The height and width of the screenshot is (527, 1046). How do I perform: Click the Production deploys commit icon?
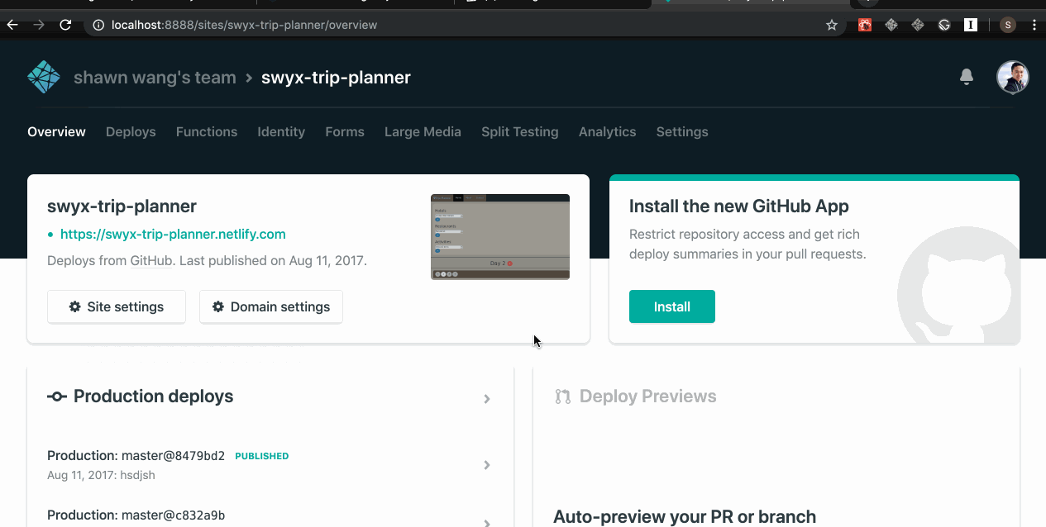tap(57, 396)
